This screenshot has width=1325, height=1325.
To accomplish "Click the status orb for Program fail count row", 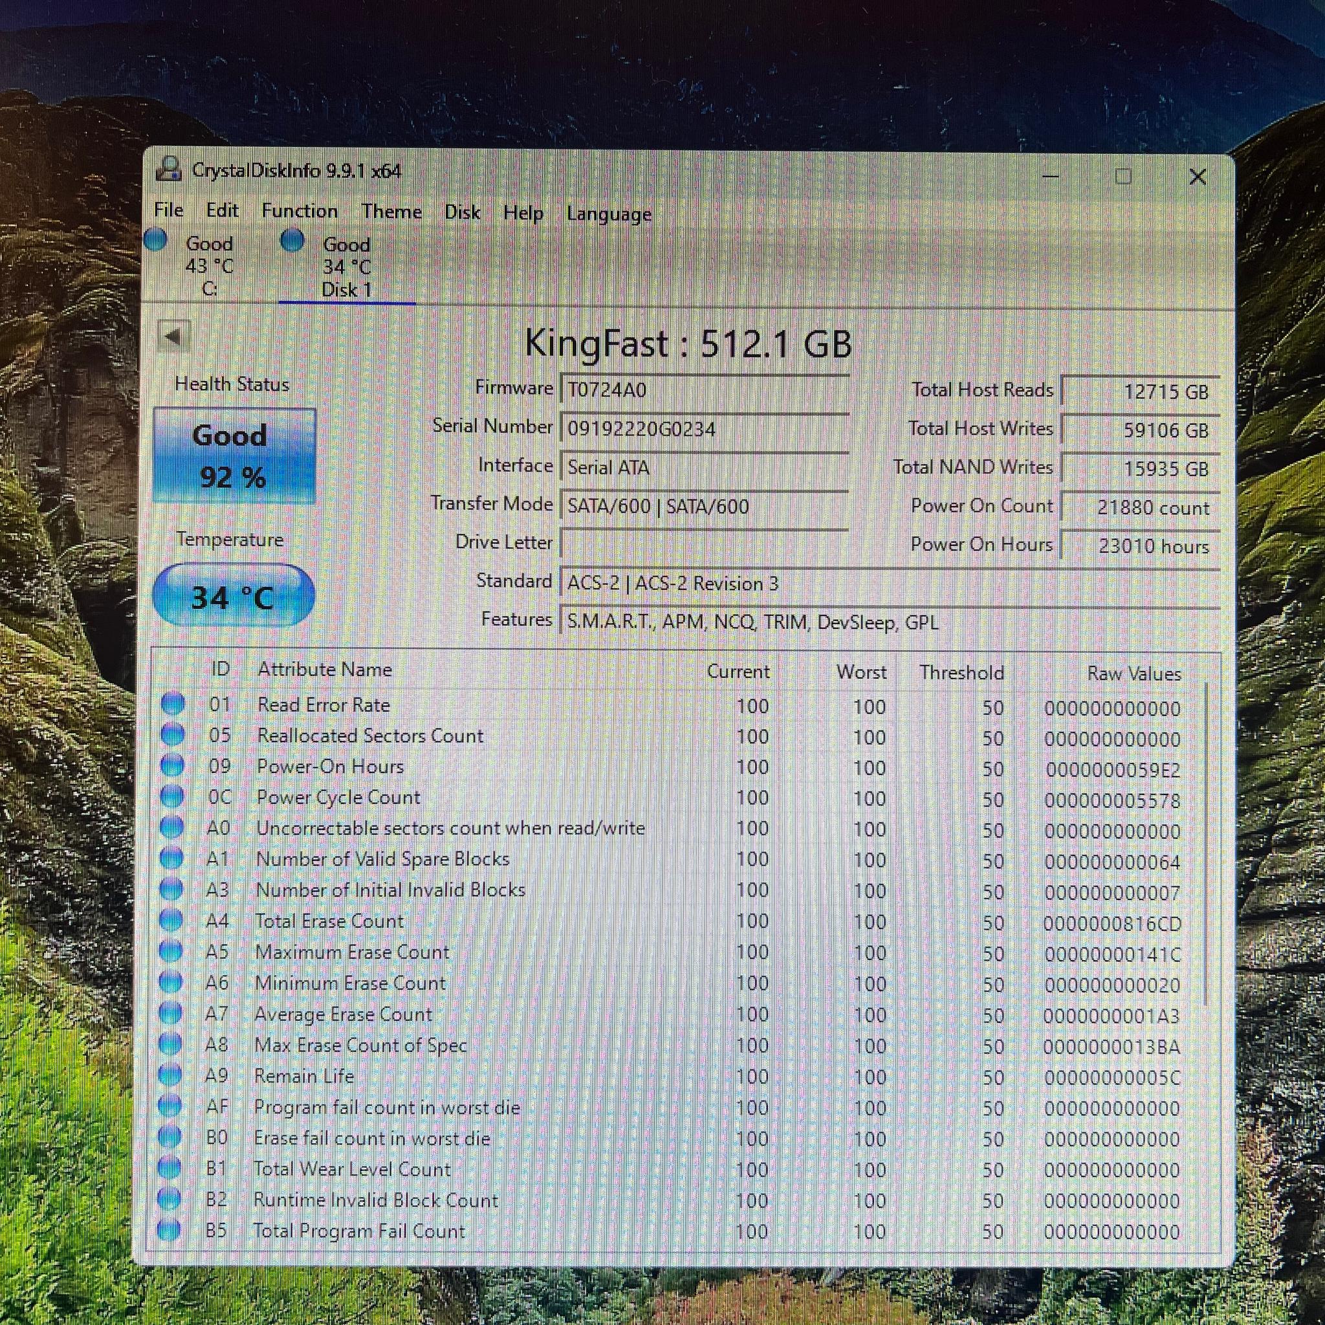I will pos(170,1106).
